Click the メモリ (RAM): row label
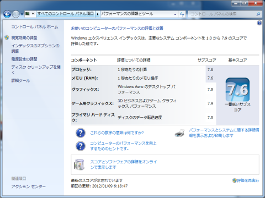Screen dimensions: 265x198 (84, 78)
